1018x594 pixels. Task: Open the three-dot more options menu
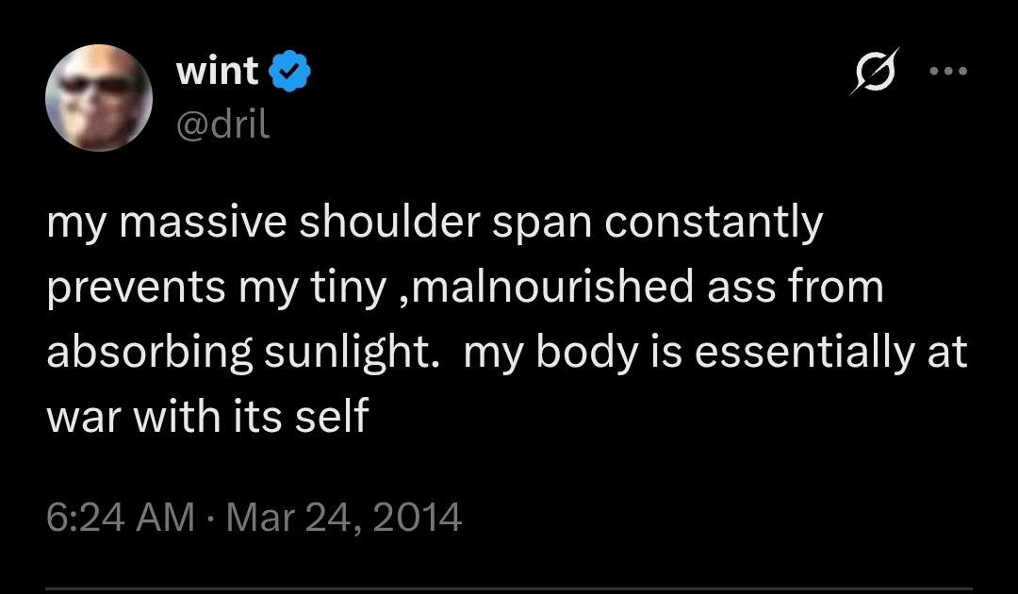pyautogui.click(x=948, y=71)
